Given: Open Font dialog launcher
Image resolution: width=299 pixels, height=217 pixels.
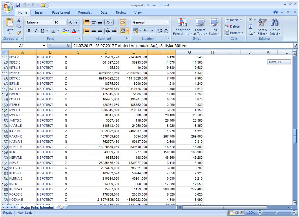Looking at the screenshot, I should pyautogui.click(x=79, y=39).
